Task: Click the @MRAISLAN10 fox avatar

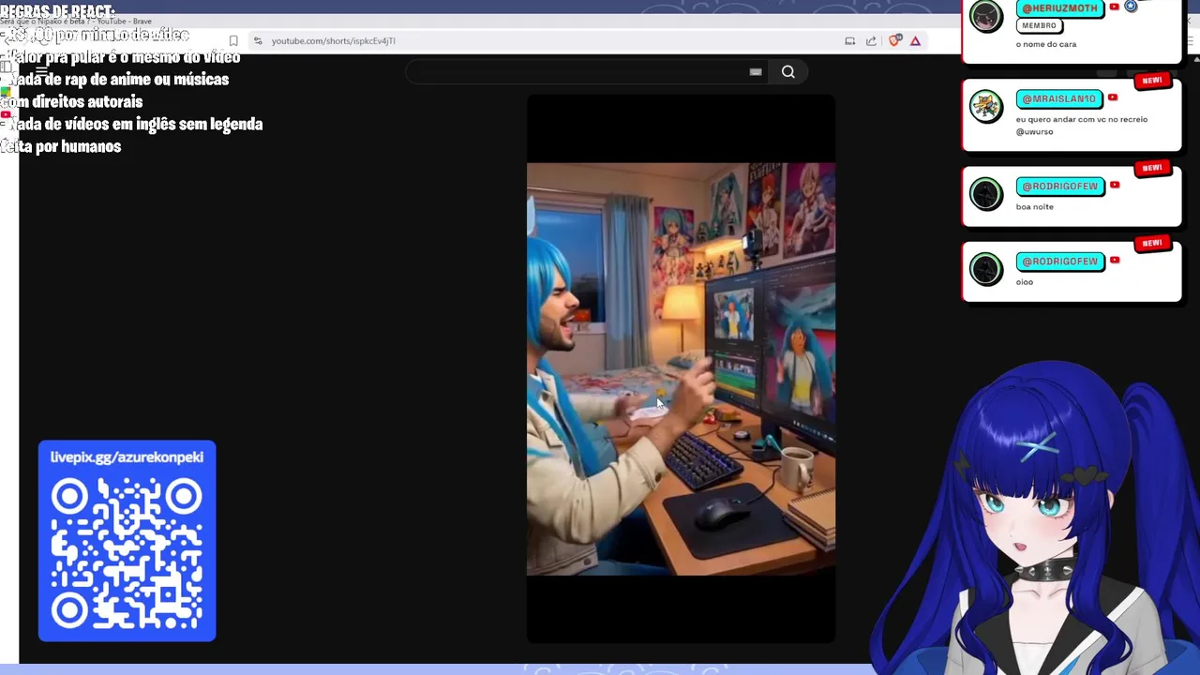Action: (986, 106)
